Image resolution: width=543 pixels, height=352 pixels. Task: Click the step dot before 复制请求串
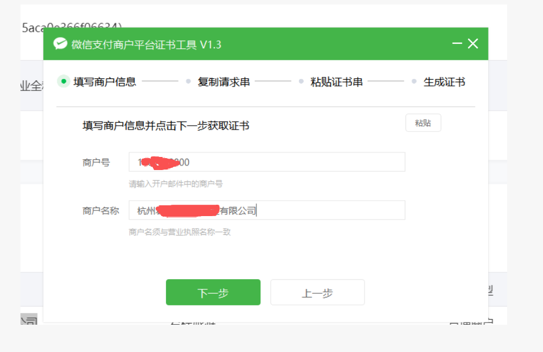tap(188, 82)
